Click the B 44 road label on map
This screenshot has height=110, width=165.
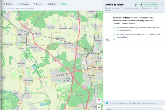tap(20, 104)
